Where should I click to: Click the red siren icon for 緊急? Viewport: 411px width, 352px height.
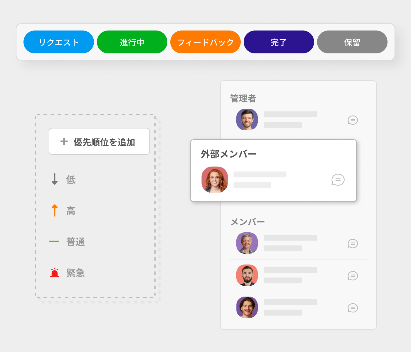tap(55, 273)
